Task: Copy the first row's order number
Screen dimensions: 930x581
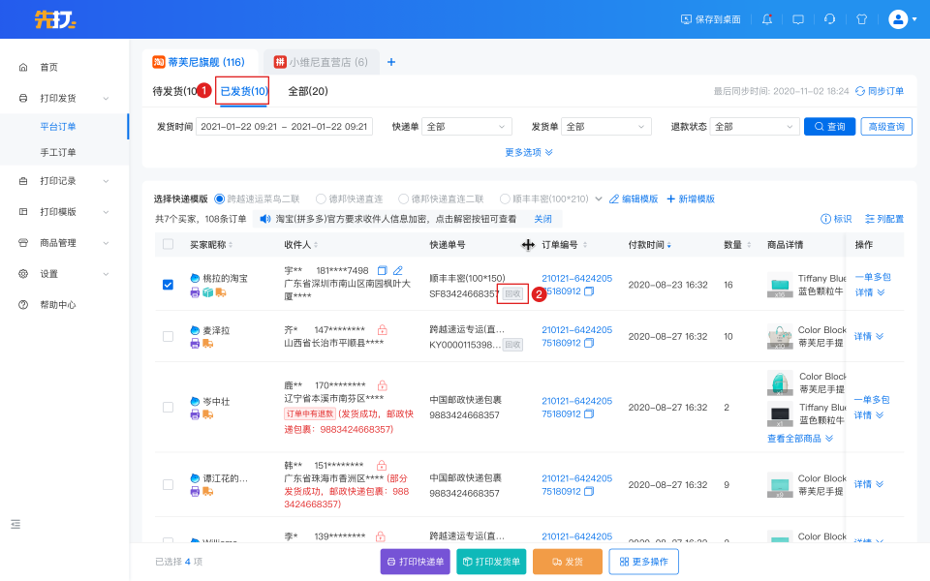Action: pos(589,291)
